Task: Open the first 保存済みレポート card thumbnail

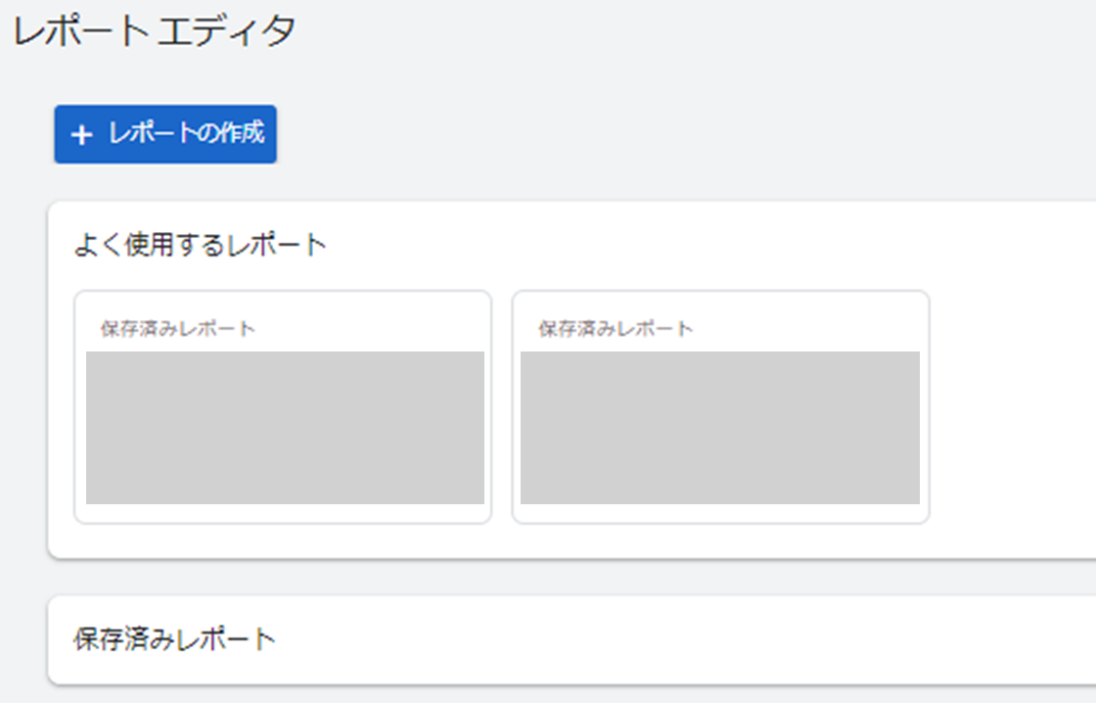Action: click(x=285, y=428)
